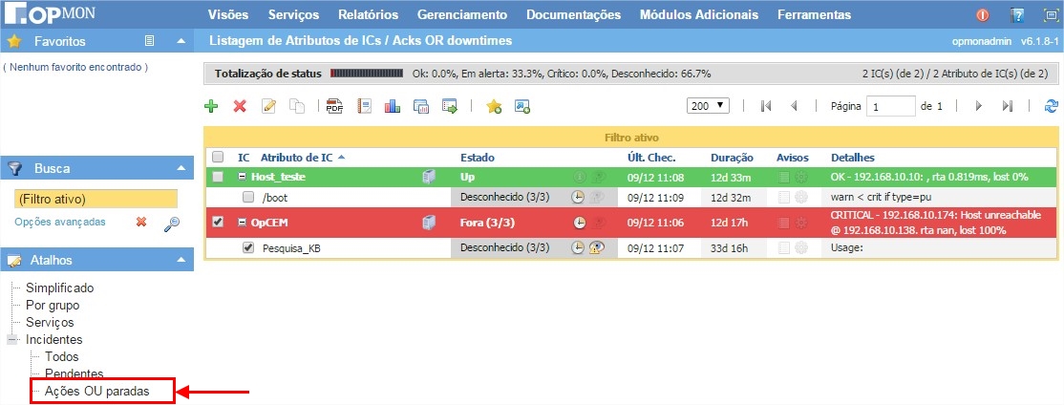Clear the filter with the red X in Busca
1064x405 pixels.
141,223
